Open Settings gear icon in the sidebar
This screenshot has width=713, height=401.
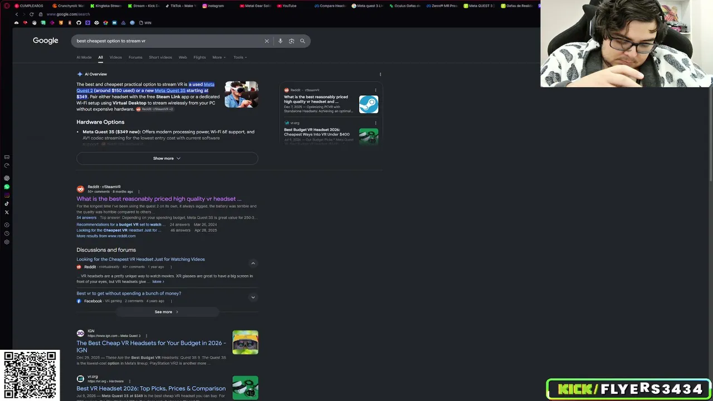[7, 242]
